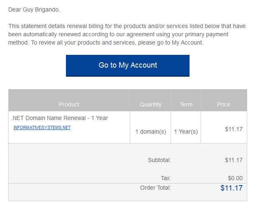Click the blue Order Total amount

click(x=232, y=188)
